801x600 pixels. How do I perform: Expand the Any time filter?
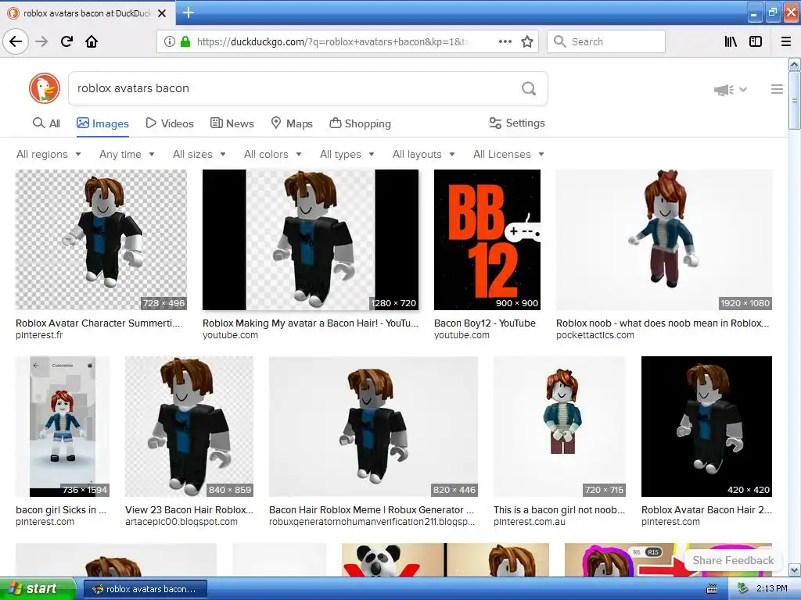[x=127, y=154]
